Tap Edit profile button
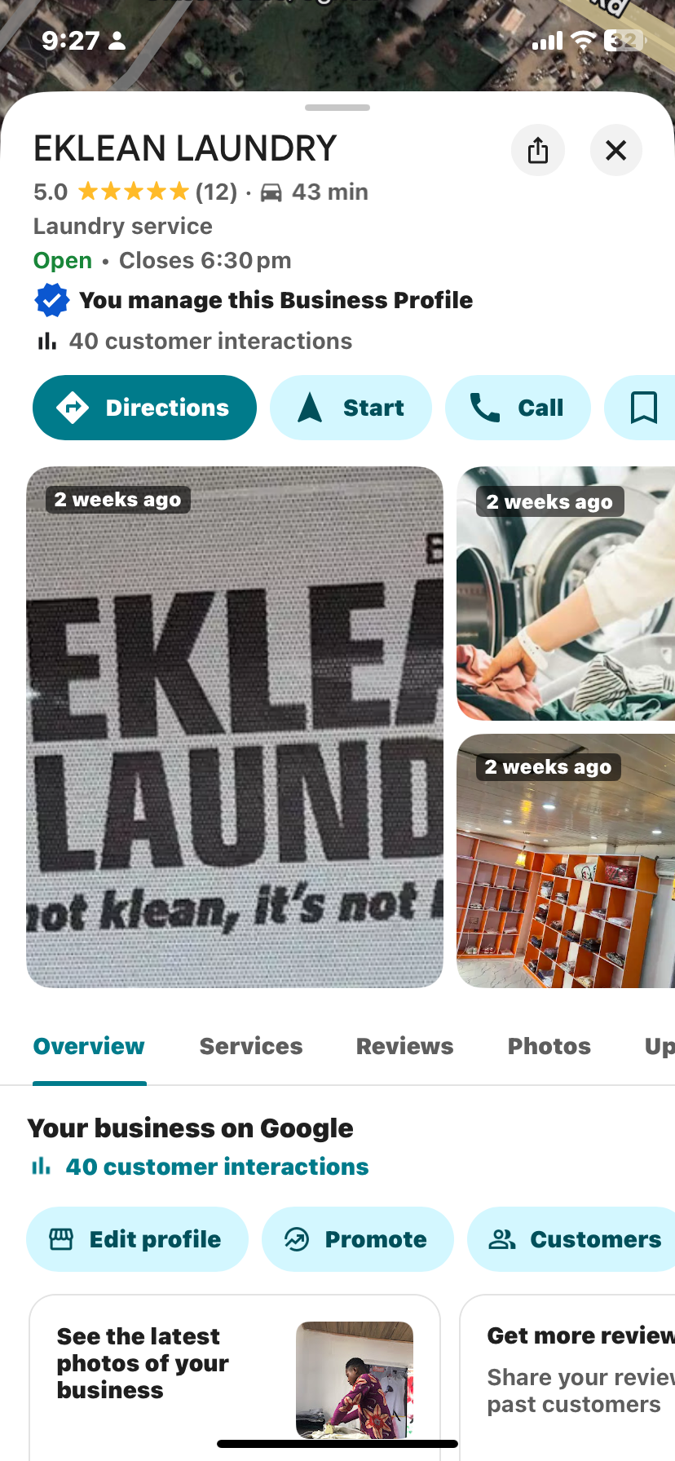 pos(137,1239)
